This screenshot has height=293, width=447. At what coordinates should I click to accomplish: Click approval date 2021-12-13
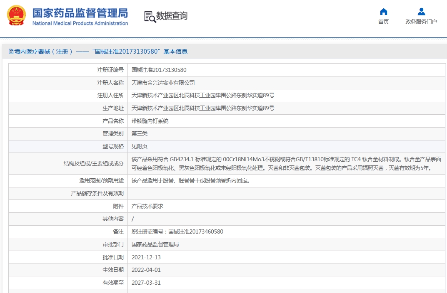click(146, 257)
